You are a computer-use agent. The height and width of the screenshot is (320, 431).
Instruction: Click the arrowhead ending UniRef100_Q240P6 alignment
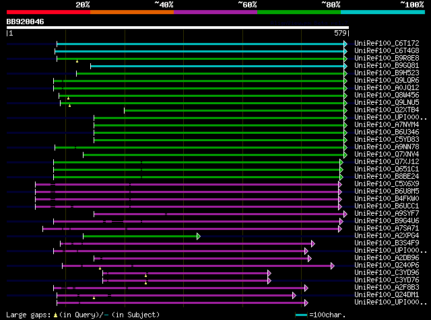tap(333, 266)
